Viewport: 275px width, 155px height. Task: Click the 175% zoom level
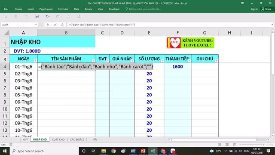click(x=270, y=145)
